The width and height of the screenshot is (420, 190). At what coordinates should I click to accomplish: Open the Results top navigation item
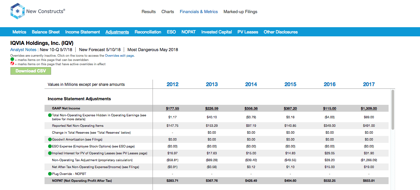(149, 11)
